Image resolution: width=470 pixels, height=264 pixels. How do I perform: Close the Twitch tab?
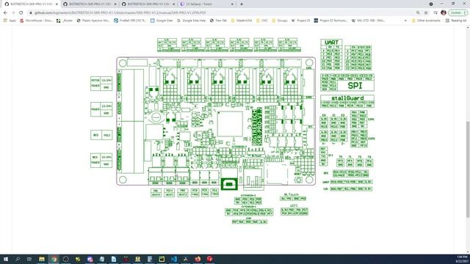232,4
